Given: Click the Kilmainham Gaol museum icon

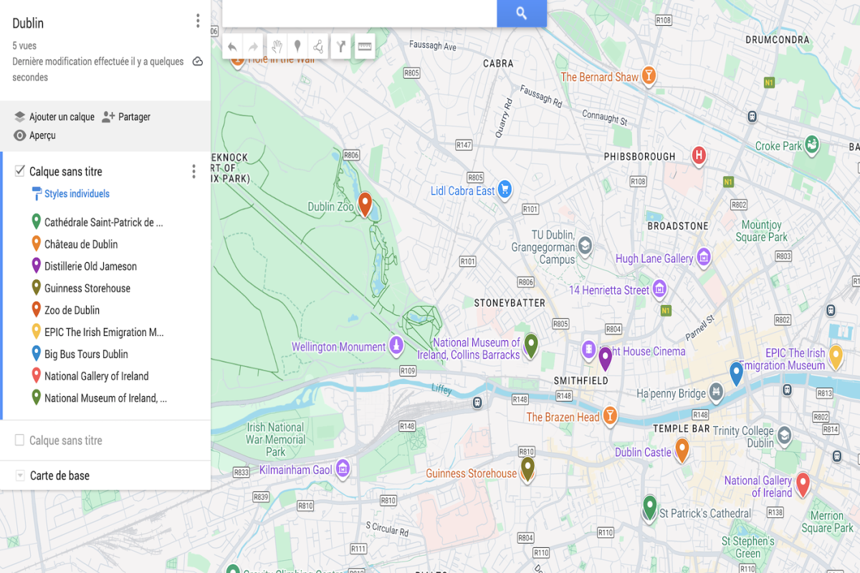Looking at the screenshot, I should [x=343, y=469].
